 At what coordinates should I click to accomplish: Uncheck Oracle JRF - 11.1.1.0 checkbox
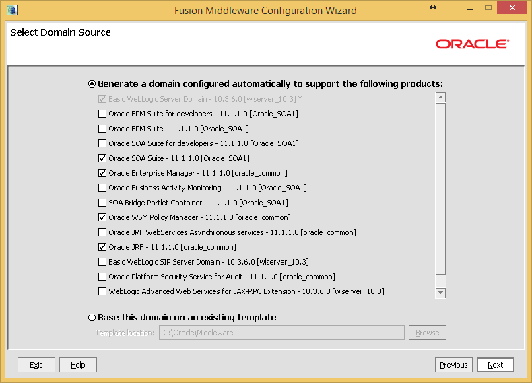pyautogui.click(x=102, y=247)
